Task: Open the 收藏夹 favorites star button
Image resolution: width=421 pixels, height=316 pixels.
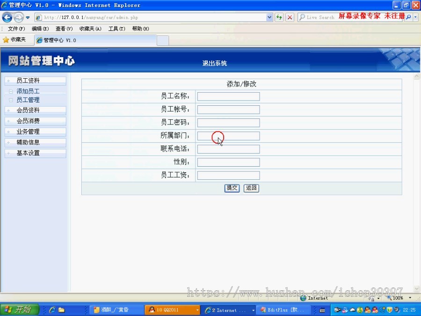Action: [15, 40]
